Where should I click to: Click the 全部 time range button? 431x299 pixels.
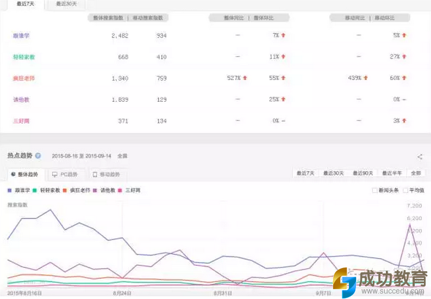[x=416, y=173]
